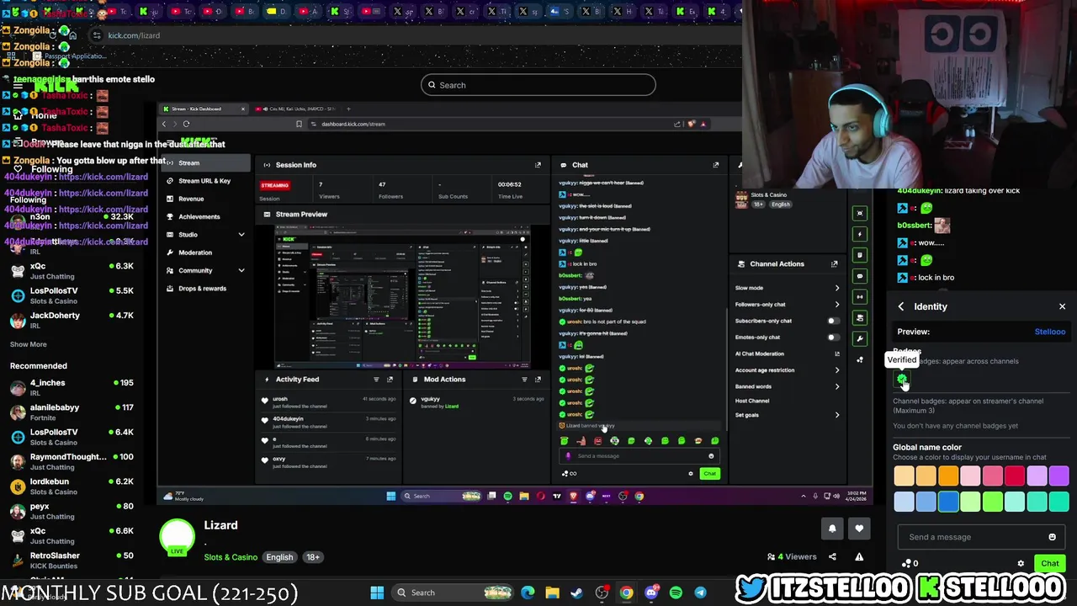1077x606 pixels.
Task: Expand Set goals options
Action: pyautogui.click(x=836, y=415)
